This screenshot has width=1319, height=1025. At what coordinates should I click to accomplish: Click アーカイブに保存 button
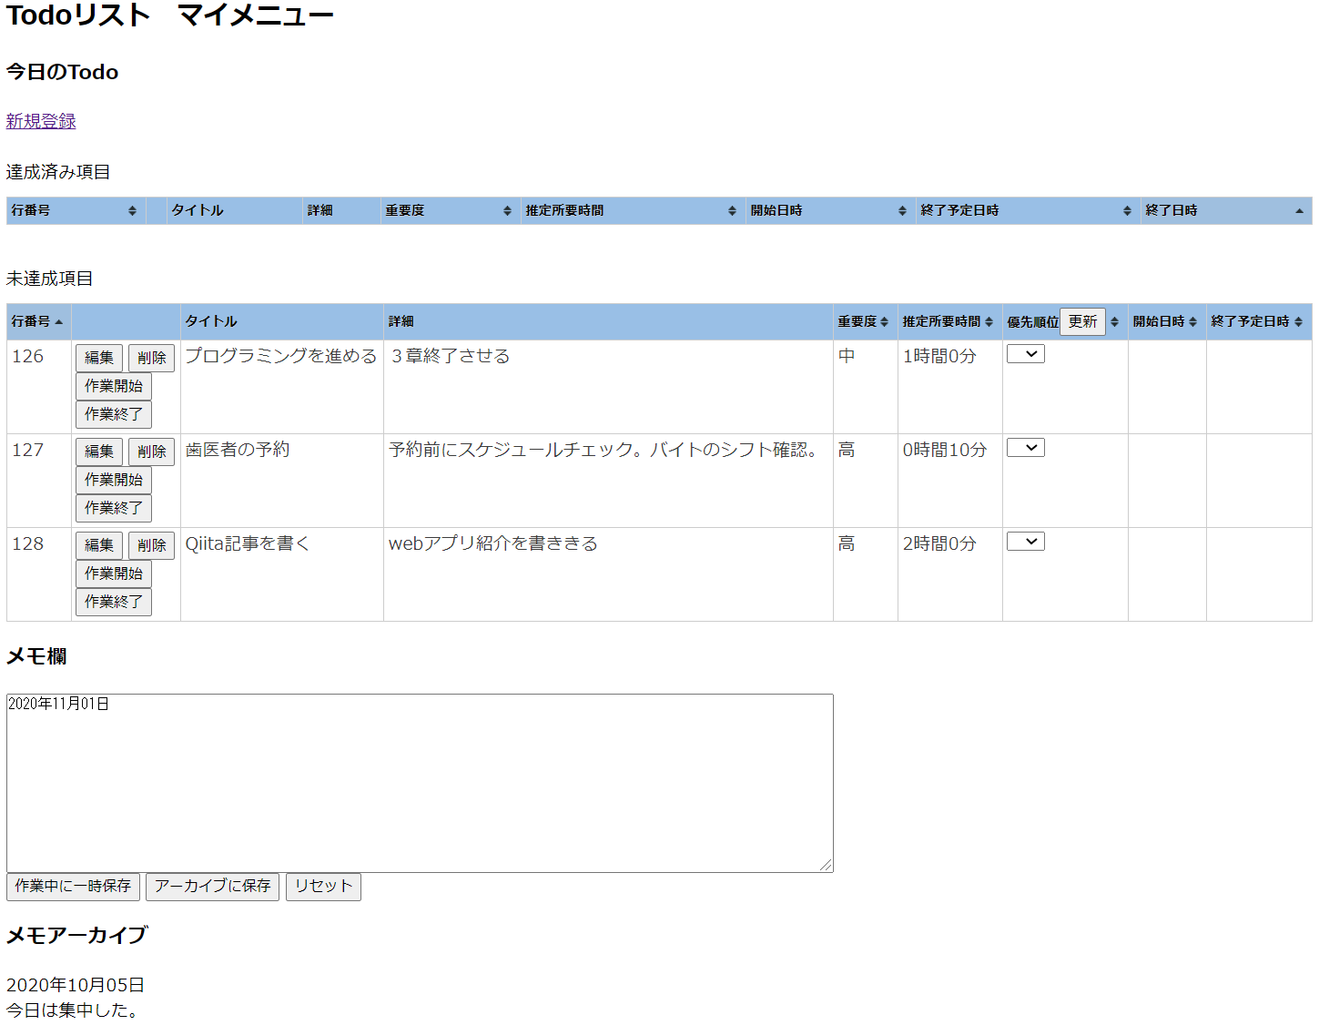(x=212, y=887)
